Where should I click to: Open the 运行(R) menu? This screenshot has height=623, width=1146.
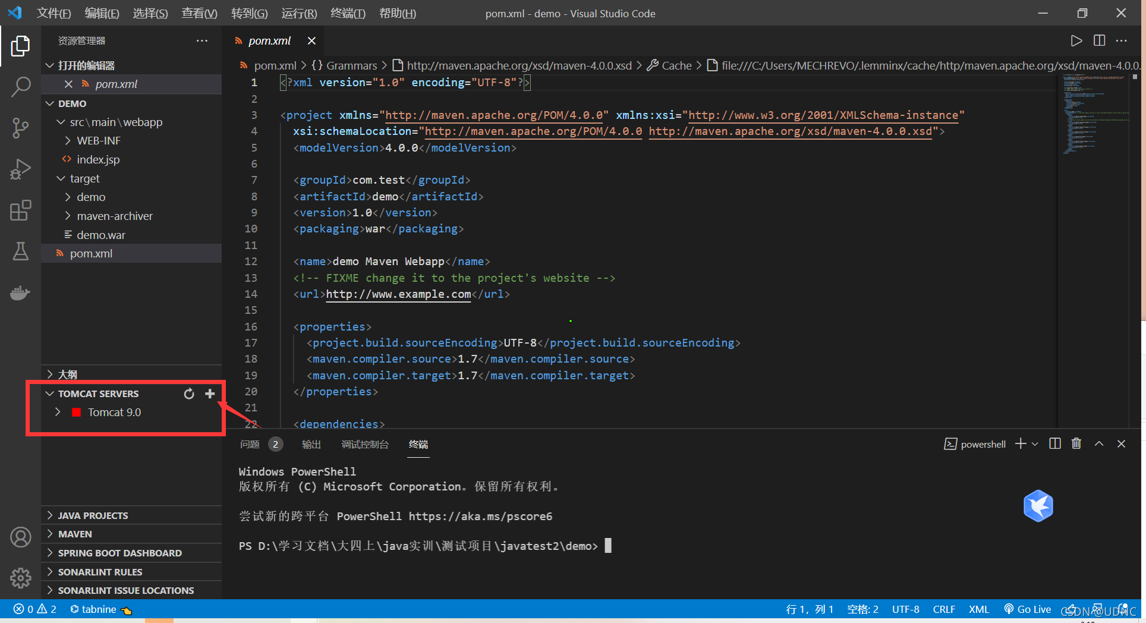(298, 13)
